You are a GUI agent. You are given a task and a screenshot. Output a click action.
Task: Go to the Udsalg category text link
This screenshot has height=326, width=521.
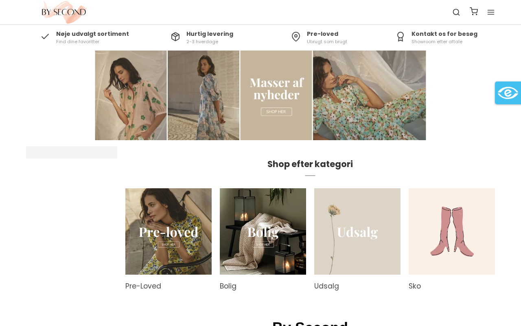point(326,286)
